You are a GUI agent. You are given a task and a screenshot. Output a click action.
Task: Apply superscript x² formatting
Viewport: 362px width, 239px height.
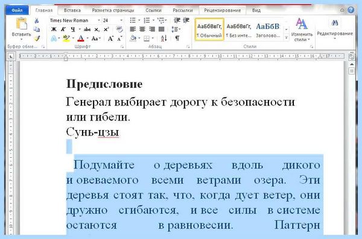point(106,29)
